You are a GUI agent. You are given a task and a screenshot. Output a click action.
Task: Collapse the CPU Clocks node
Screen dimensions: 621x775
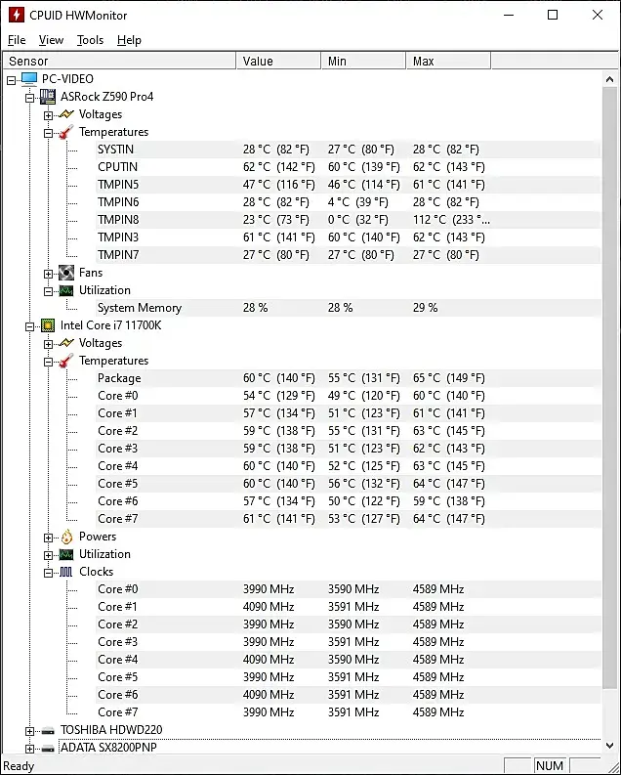[48, 572]
